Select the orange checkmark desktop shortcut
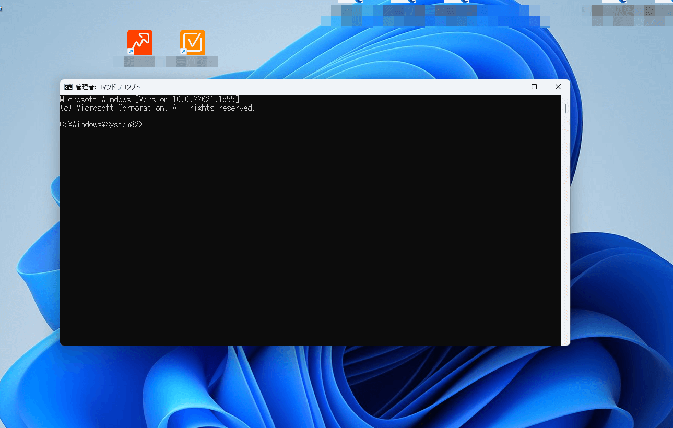 [x=193, y=42]
